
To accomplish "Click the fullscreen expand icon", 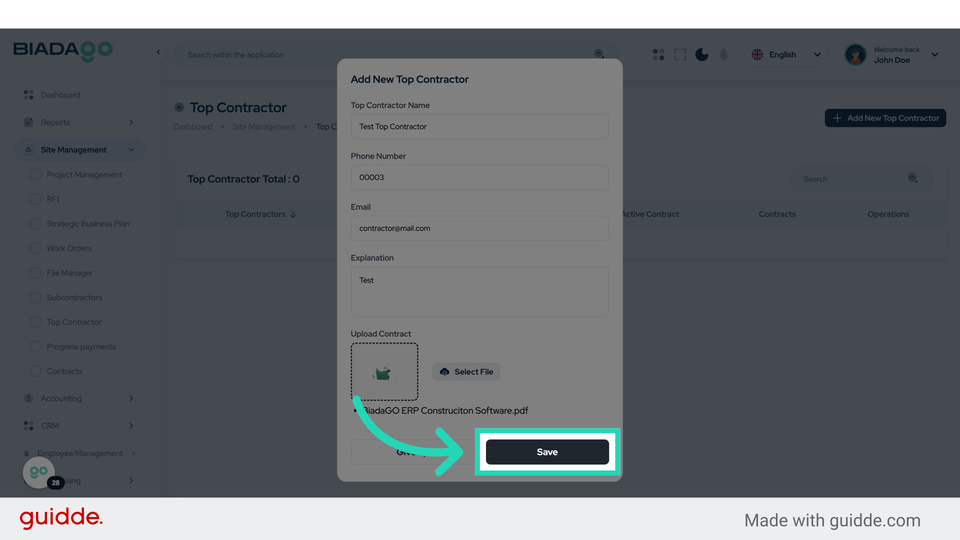I will click(680, 54).
